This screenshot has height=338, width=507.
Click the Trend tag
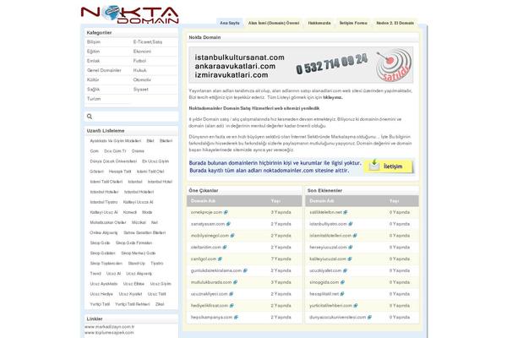point(95,273)
